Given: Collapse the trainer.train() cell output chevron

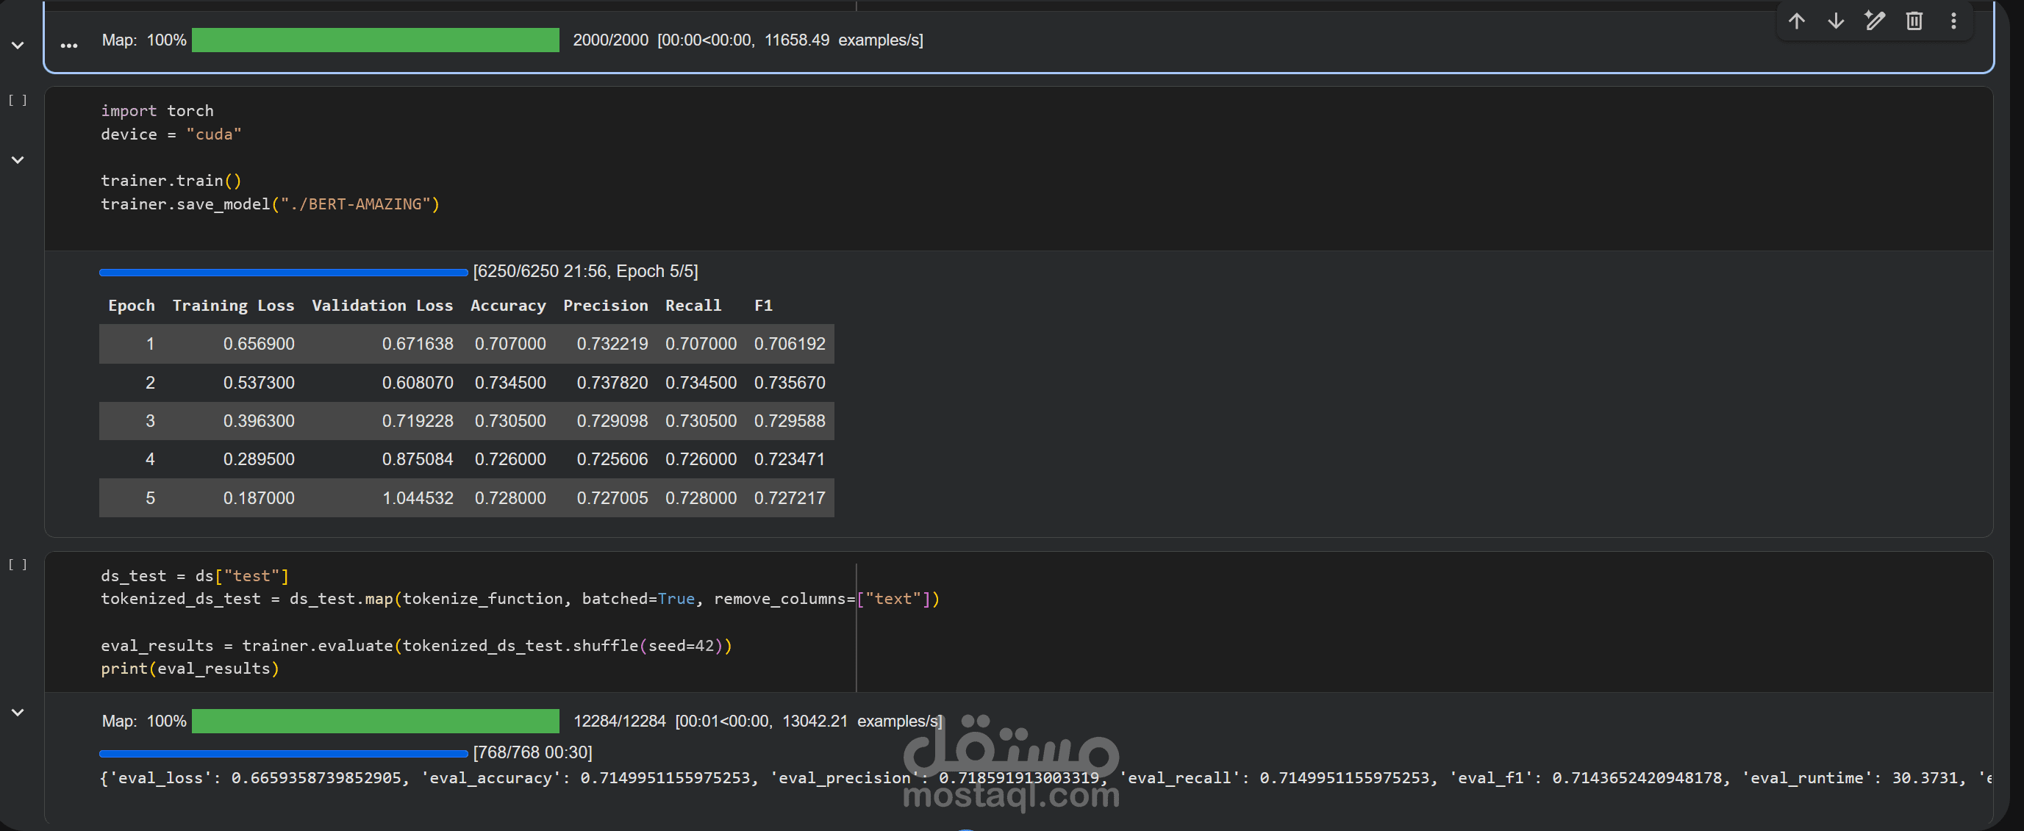Looking at the screenshot, I should coord(18,160).
